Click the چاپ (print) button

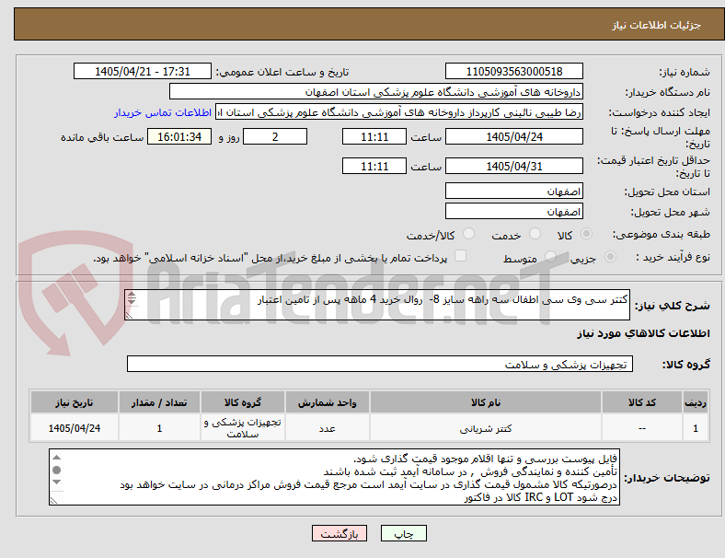coord(403,533)
